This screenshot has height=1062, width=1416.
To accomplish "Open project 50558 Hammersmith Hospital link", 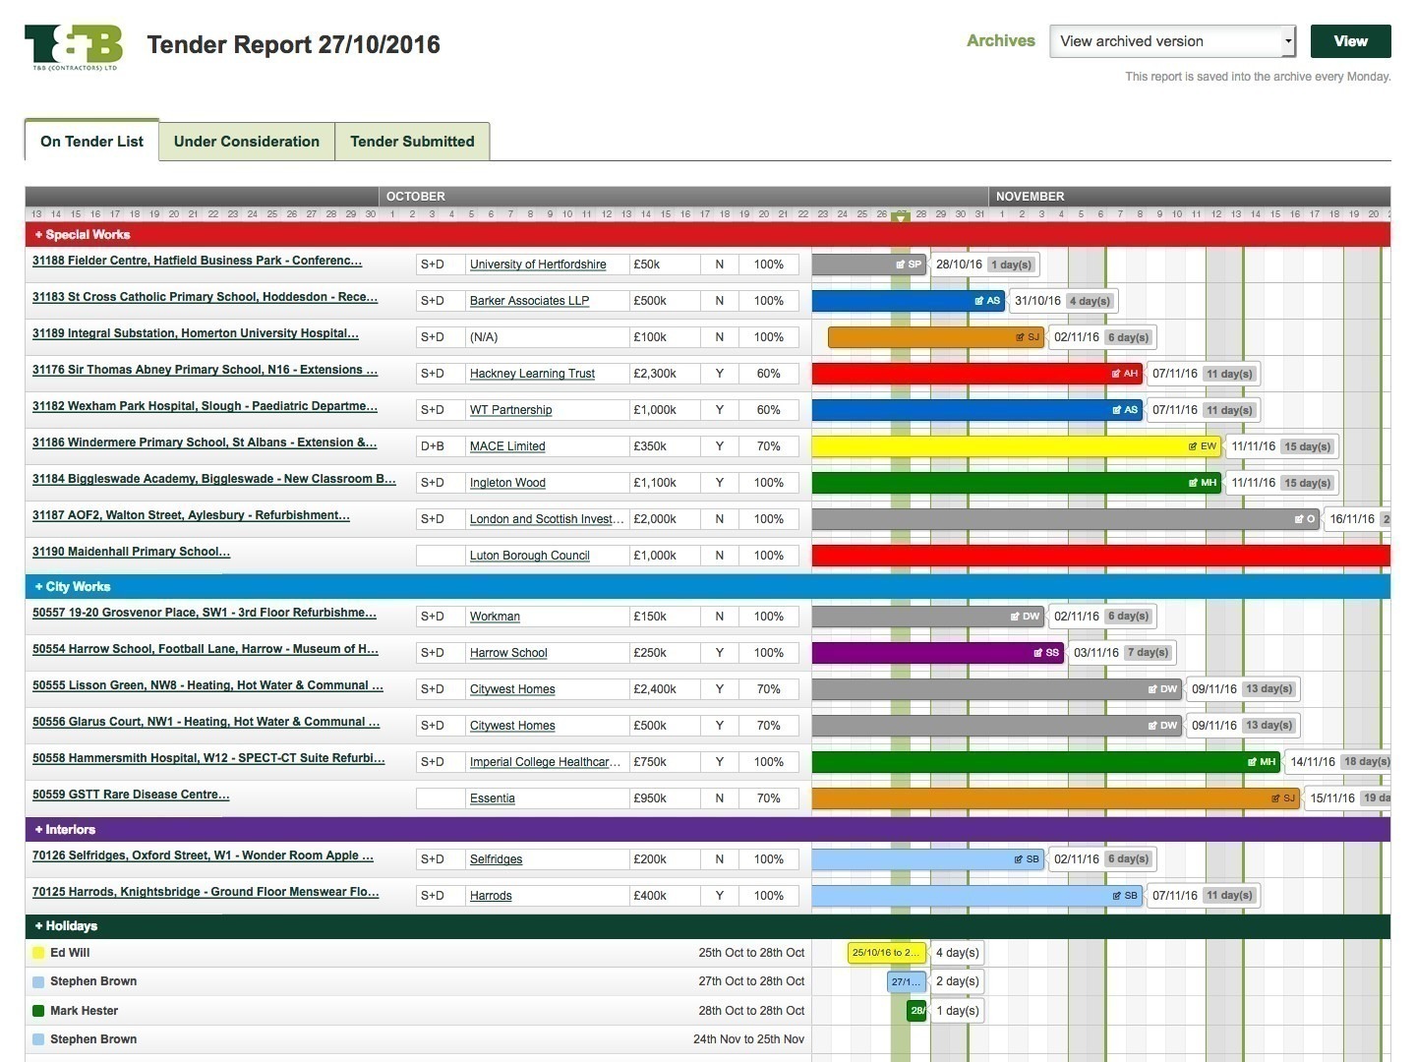I will [207, 758].
